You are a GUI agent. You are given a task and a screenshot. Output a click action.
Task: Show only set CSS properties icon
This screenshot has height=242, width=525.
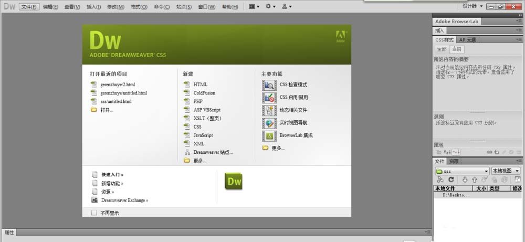455,152
